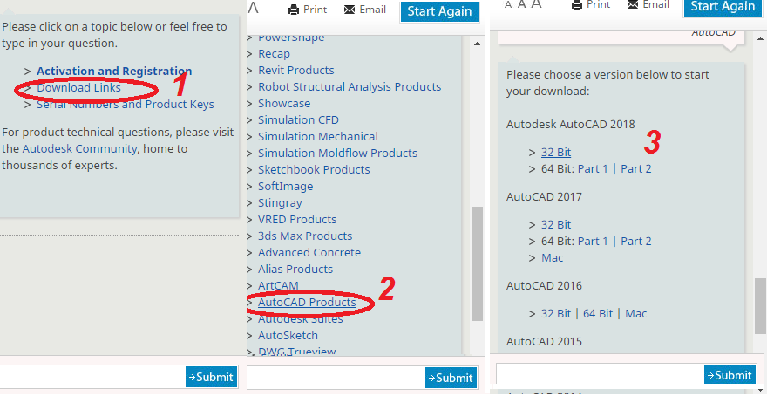The height and width of the screenshot is (396, 767).
Task: Open the Download Links topic
Action: click(x=78, y=87)
